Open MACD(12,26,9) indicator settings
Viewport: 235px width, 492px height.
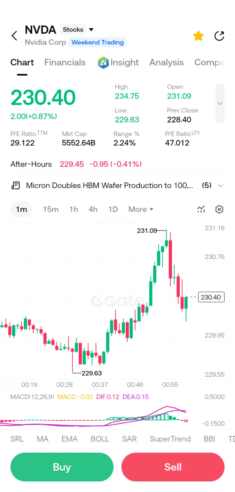pyautogui.click(x=33, y=397)
